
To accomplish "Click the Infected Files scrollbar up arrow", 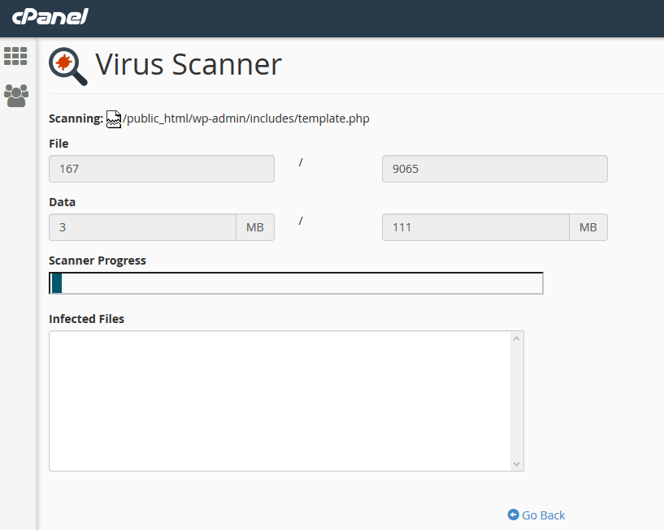I will pos(516,338).
